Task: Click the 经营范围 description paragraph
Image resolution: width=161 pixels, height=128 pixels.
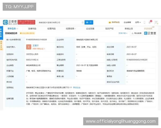Action: tap(90, 99)
